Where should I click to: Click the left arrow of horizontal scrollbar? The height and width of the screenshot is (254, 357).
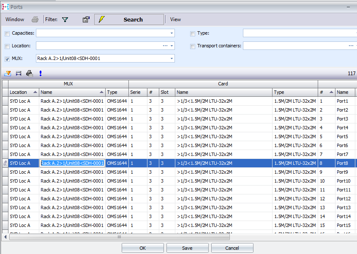(5, 237)
